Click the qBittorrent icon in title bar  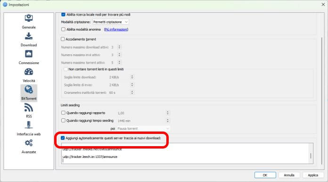click(x=5, y=4)
